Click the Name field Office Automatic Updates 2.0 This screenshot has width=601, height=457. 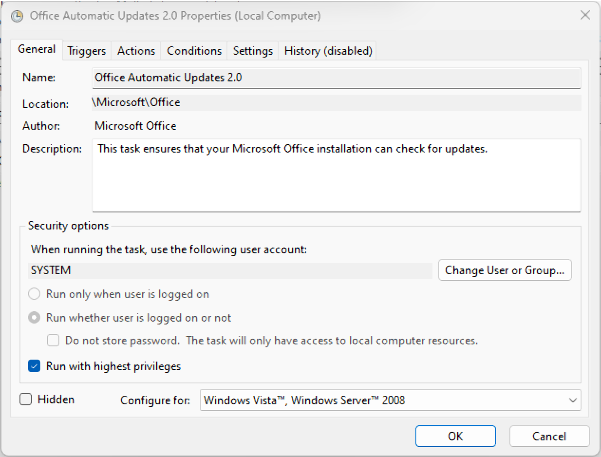337,78
